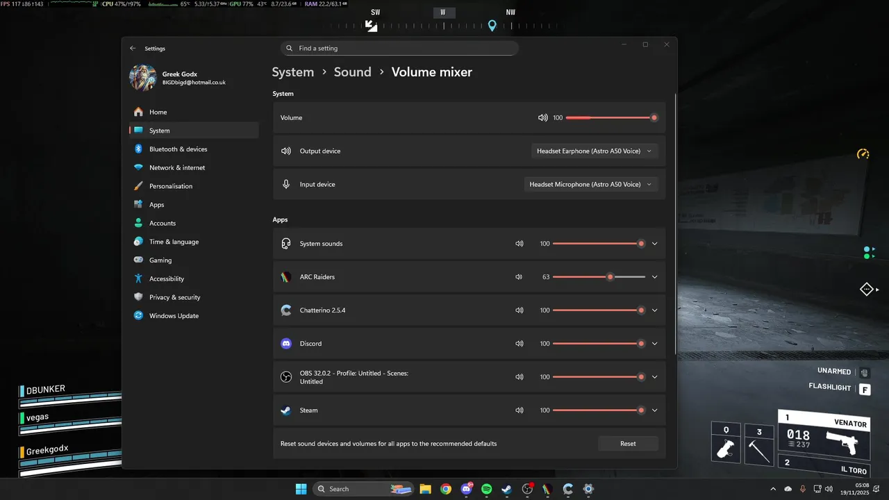Image resolution: width=889 pixels, height=500 pixels.
Task: Mute System sounds speaker icon
Action: click(519, 244)
